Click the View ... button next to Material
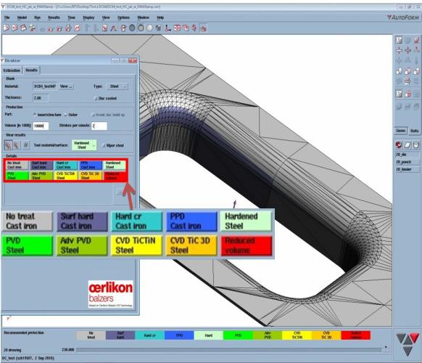The image size is (422, 363). pos(66,86)
